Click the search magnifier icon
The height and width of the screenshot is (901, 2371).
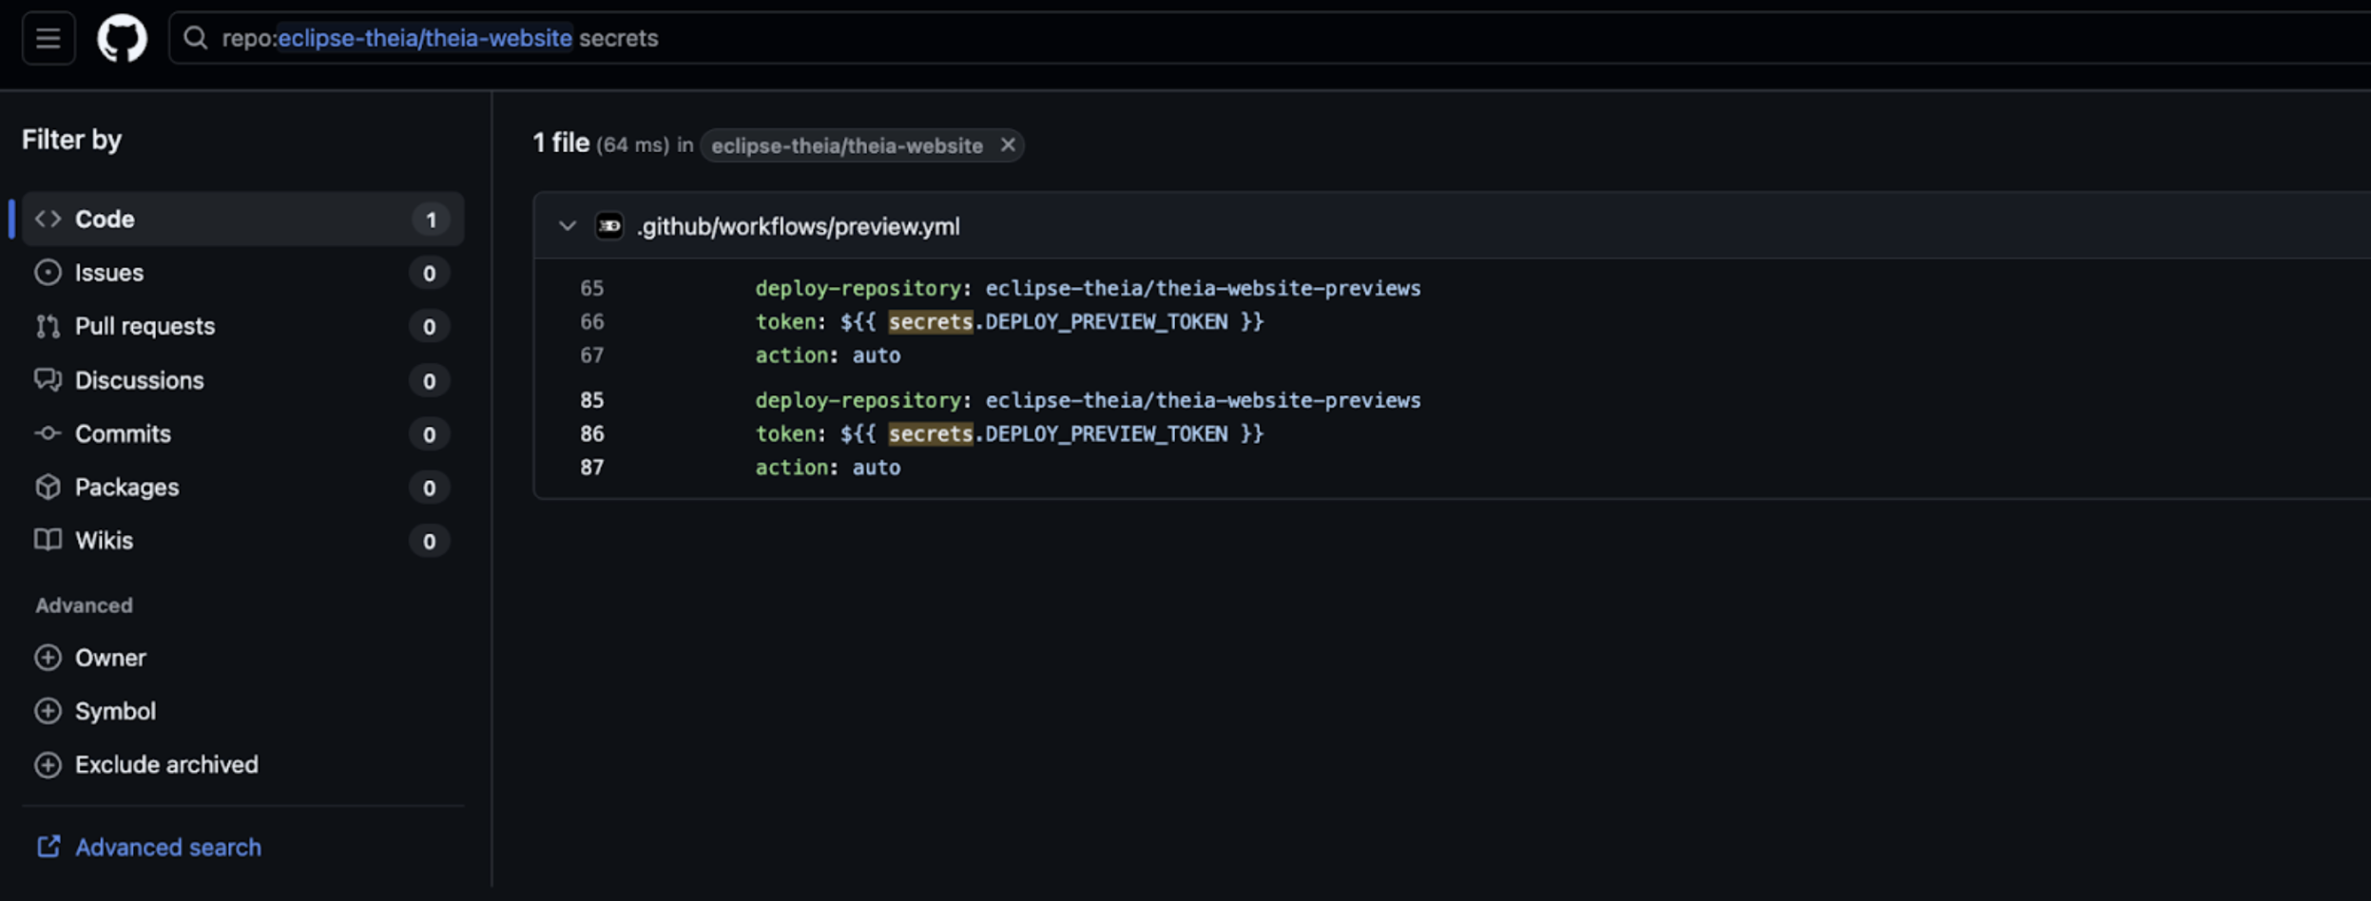196,38
